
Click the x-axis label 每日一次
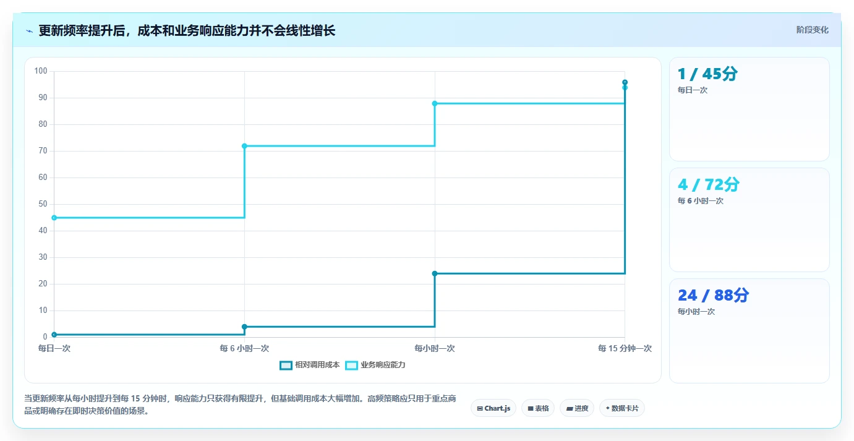pos(54,349)
